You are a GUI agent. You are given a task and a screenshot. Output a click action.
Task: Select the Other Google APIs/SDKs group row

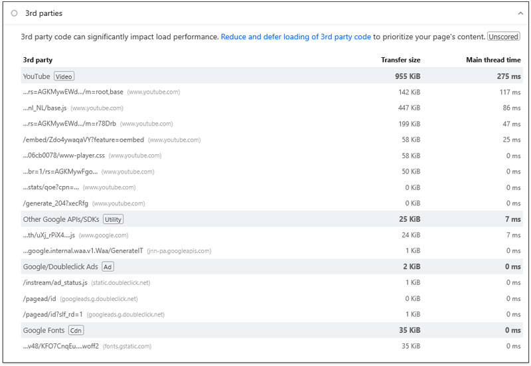point(271,219)
